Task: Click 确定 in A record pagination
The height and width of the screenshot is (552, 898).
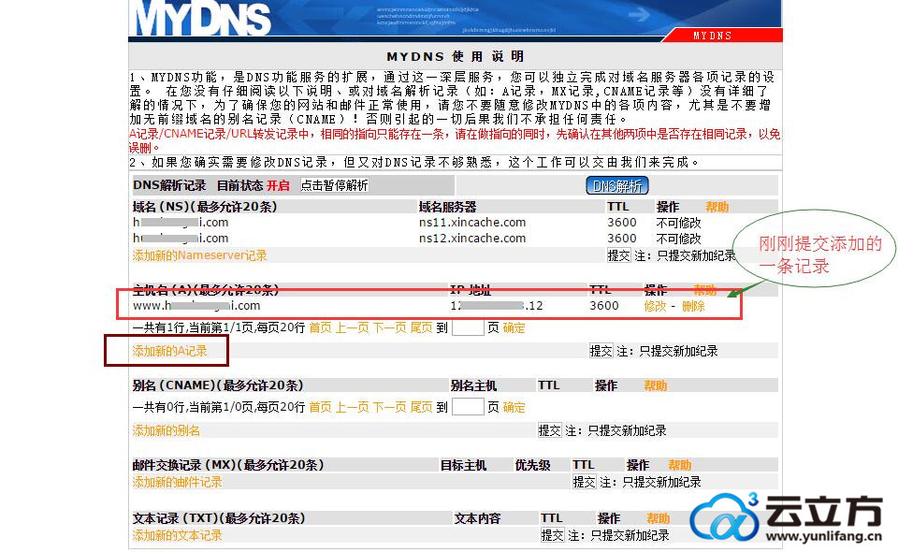Action: point(514,327)
